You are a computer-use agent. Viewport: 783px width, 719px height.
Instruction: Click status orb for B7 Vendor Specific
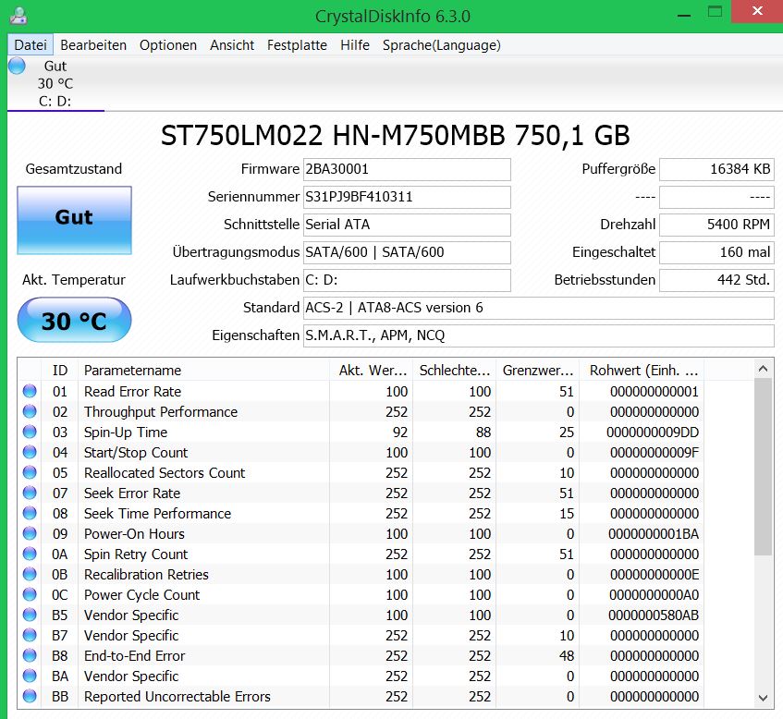point(30,635)
